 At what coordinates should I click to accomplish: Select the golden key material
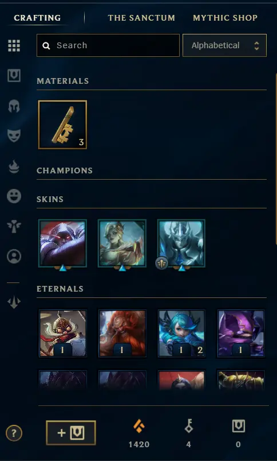[x=62, y=125]
